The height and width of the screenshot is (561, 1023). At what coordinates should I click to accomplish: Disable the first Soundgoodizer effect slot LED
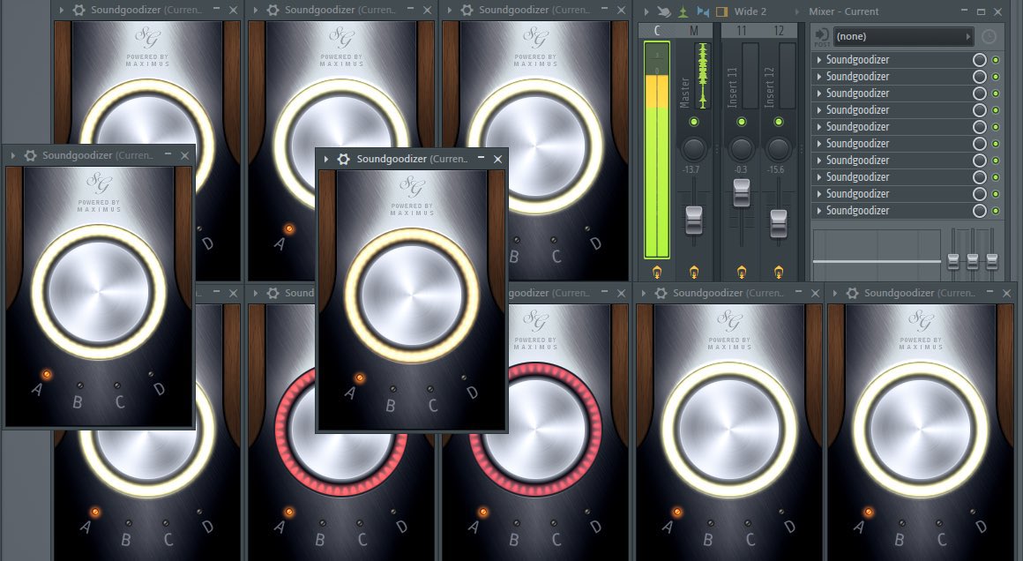996,59
